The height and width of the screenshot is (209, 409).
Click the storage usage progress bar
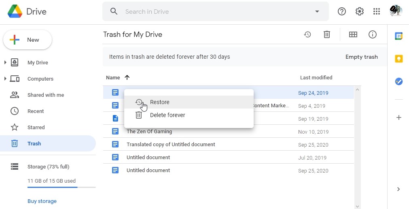coord(61,187)
